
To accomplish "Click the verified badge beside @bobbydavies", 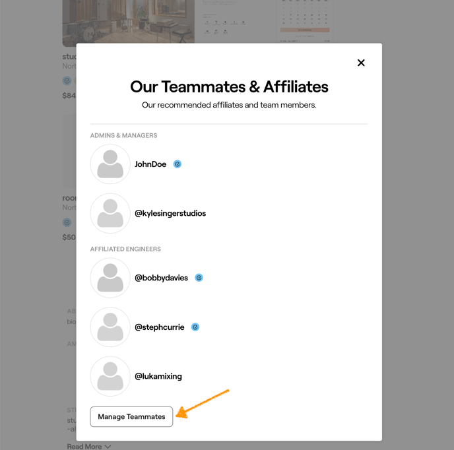I will [x=199, y=278].
